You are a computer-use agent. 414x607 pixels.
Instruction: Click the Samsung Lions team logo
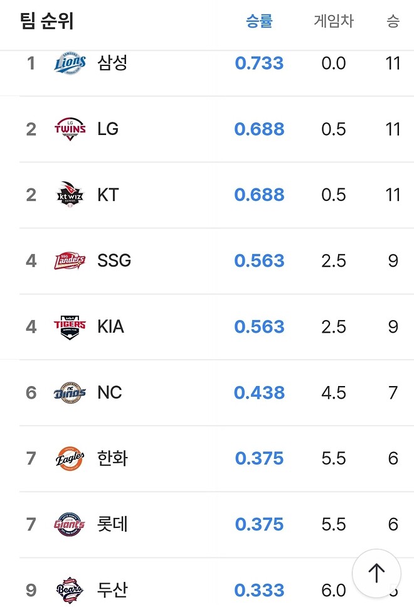coord(69,63)
